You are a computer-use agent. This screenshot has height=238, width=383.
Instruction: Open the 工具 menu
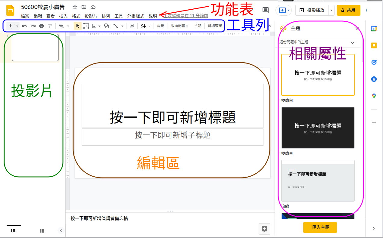pos(119,16)
